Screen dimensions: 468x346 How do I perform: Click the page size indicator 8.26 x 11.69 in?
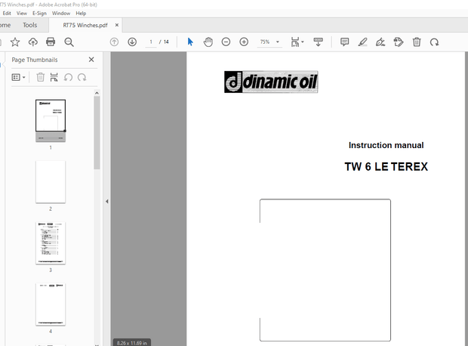tap(132, 343)
